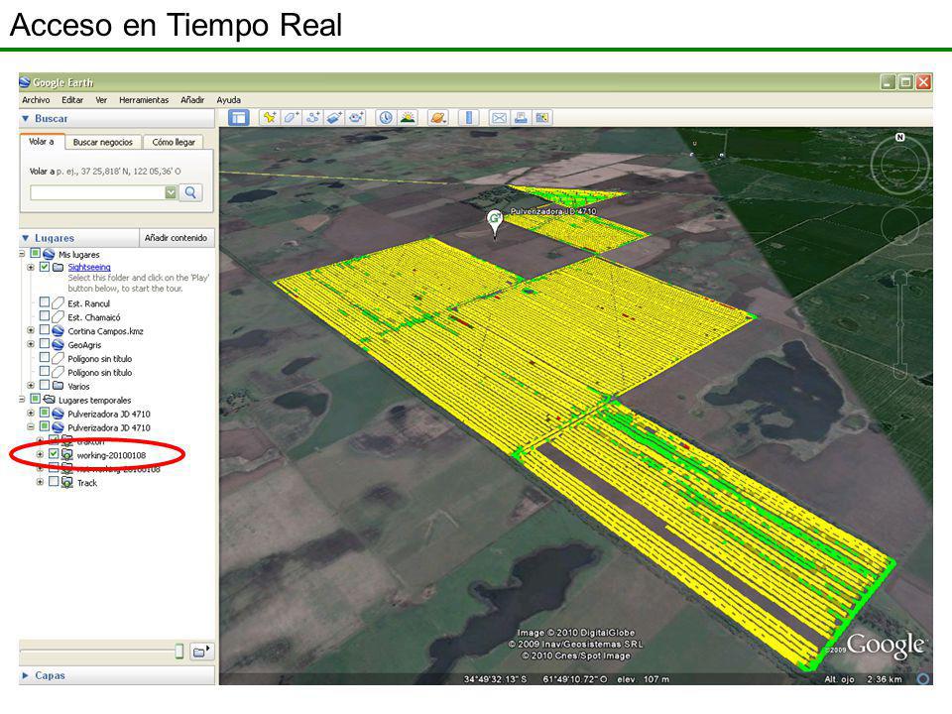This screenshot has width=952, height=714.
Task: Open the Herramientas menu
Action: [x=144, y=100]
